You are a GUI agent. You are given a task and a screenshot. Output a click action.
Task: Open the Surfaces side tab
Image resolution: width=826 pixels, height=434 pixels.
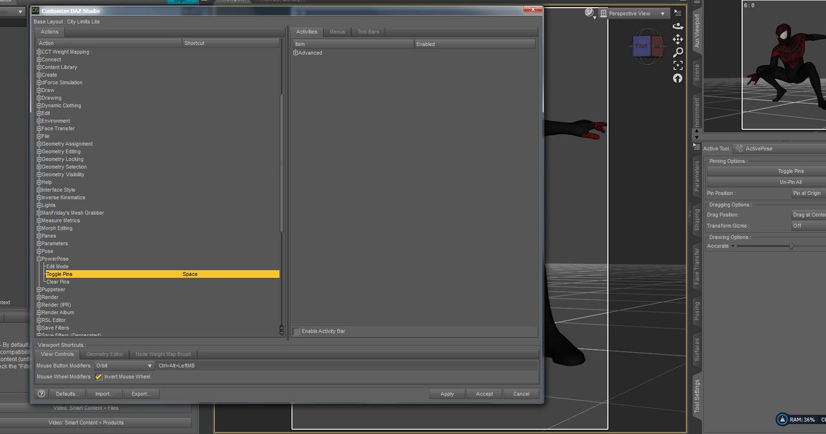click(x=696, y=350)
